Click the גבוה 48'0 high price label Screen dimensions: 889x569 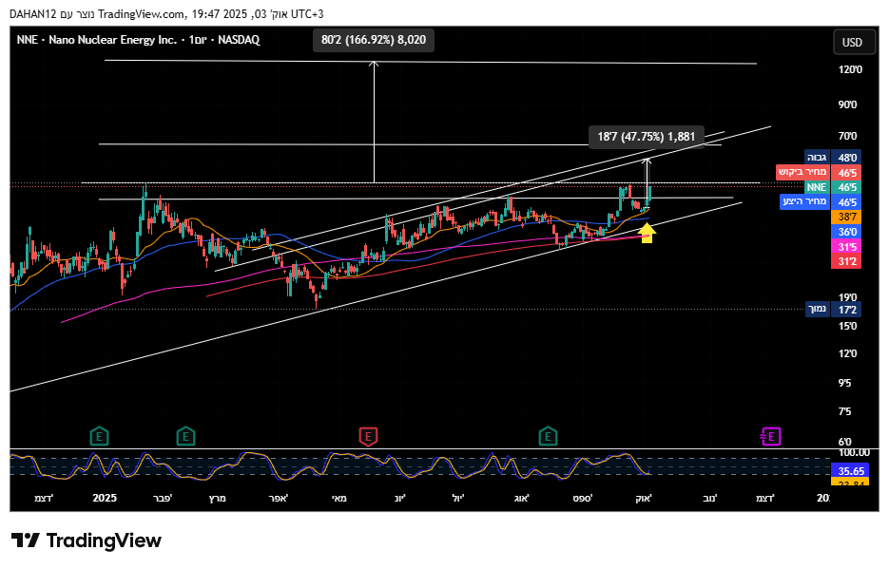pos(833,158)
